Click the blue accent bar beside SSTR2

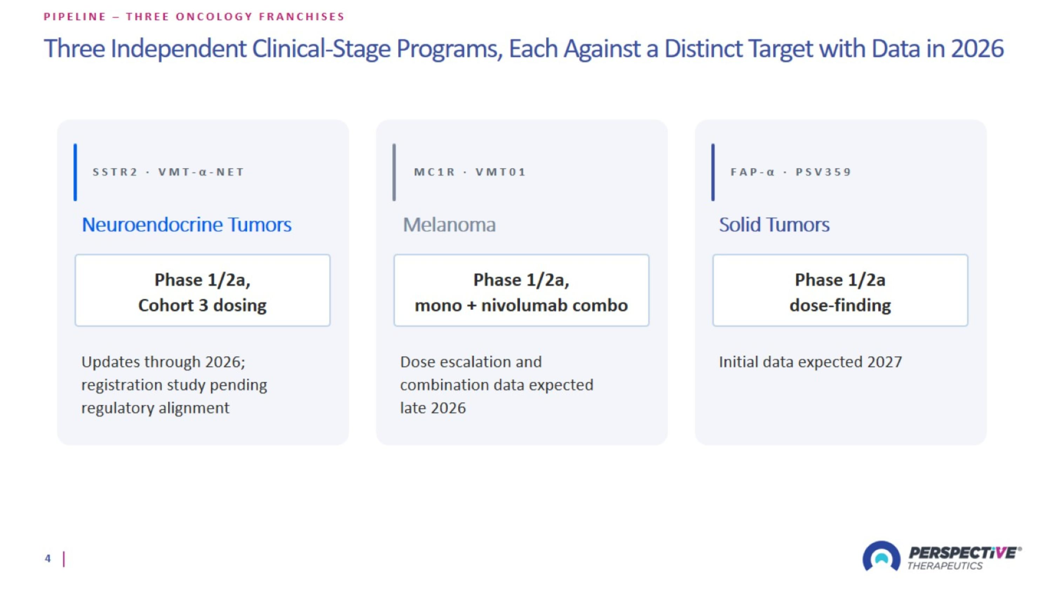coord(75,172)
